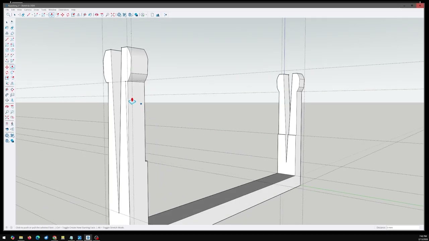Open the Extensions menu
The width and height of the screenshot is (429, 241).
[64, 10]
